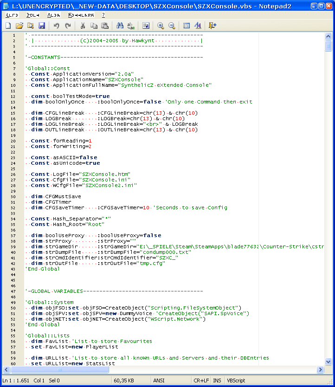The height and width of the screenshot is (387, 335).
Task: Toggle word wrap toolbar icon
Action: pos(146,26)
